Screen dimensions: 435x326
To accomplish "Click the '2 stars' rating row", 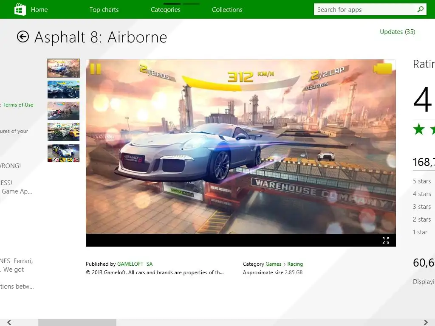I will [x=422, y=219].
